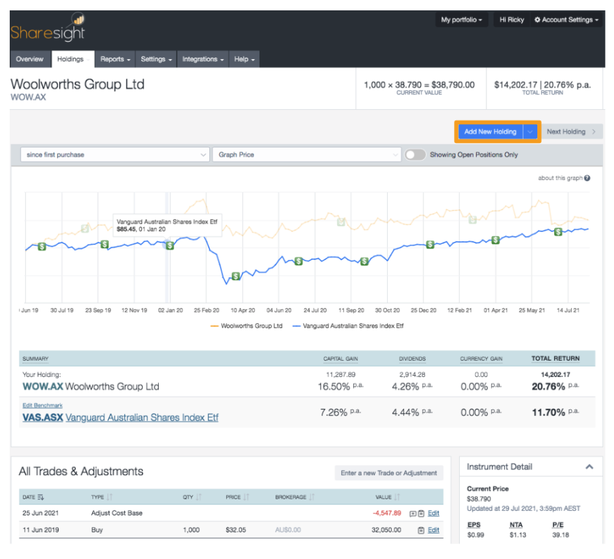Click the chevron on Next Holding button
This screenshot has width=614, height=559.
point(594,131)
